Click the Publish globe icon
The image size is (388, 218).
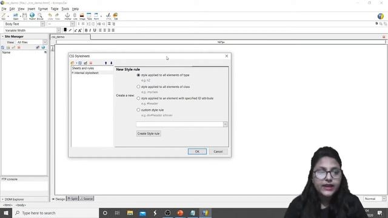(x=32, y=16)
